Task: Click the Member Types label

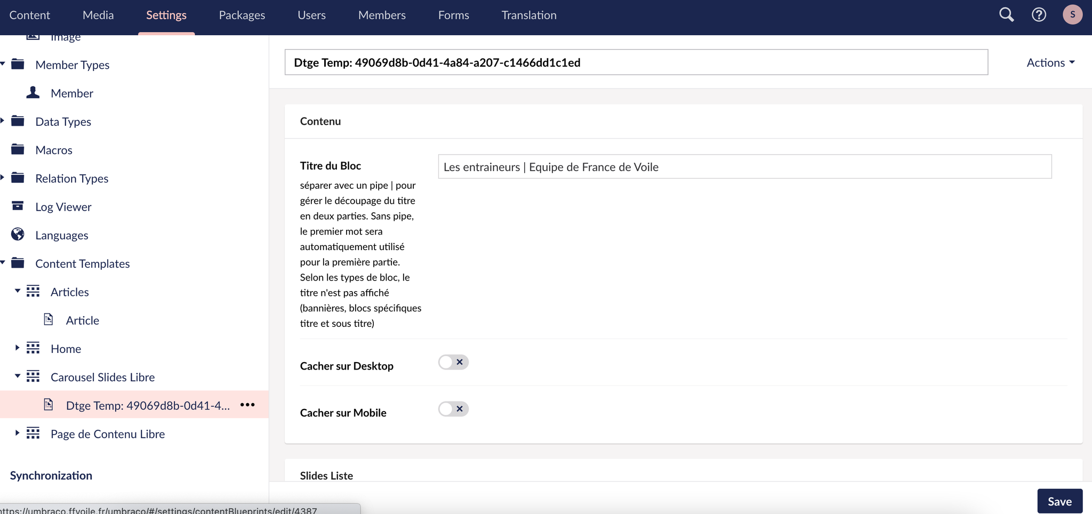Action: pos(73,65)
